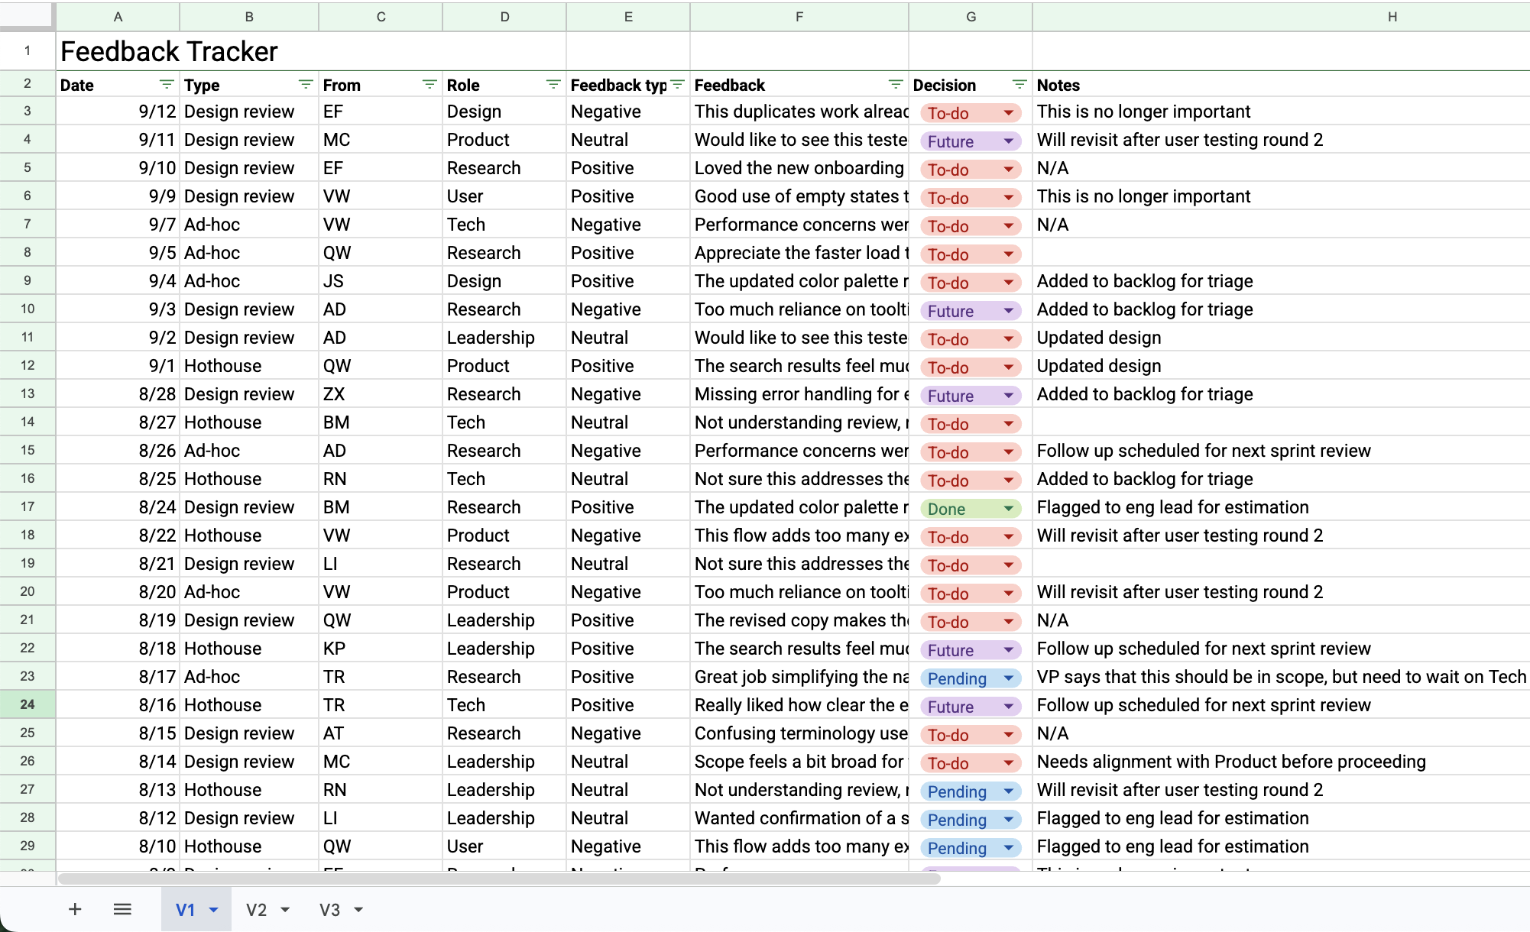Open the filter icon in Type header

[306, 84]
